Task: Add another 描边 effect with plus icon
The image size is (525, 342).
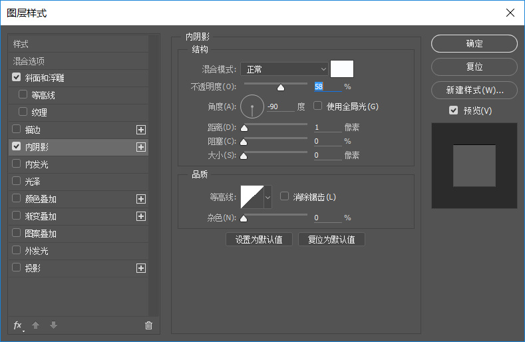Action: (140, 130)
